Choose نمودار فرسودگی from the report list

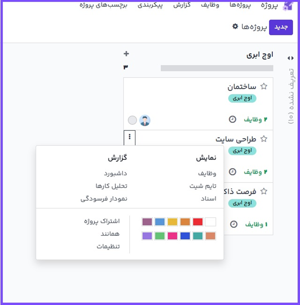[x=104, y=199]
